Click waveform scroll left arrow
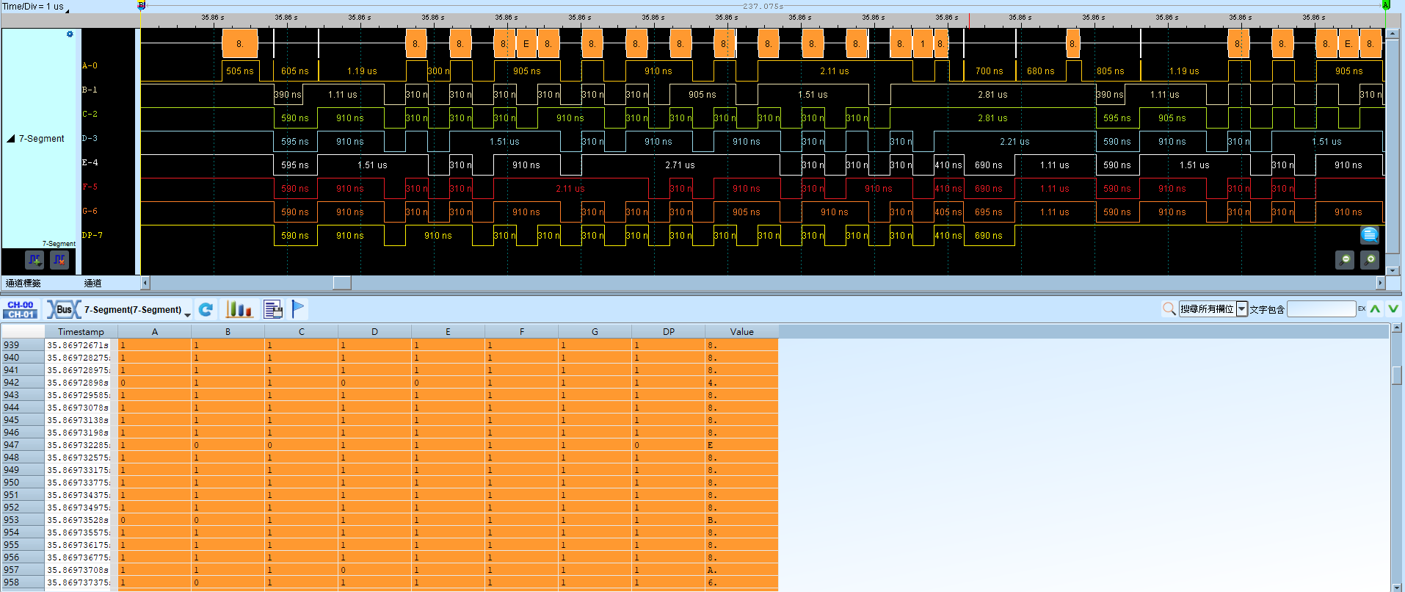The height and width of the screenshot is (592, 1405). (x=145, y=283)
